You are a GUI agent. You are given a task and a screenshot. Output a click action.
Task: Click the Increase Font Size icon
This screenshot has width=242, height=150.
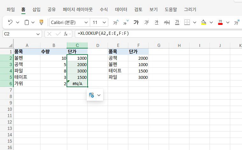(116, 22)
